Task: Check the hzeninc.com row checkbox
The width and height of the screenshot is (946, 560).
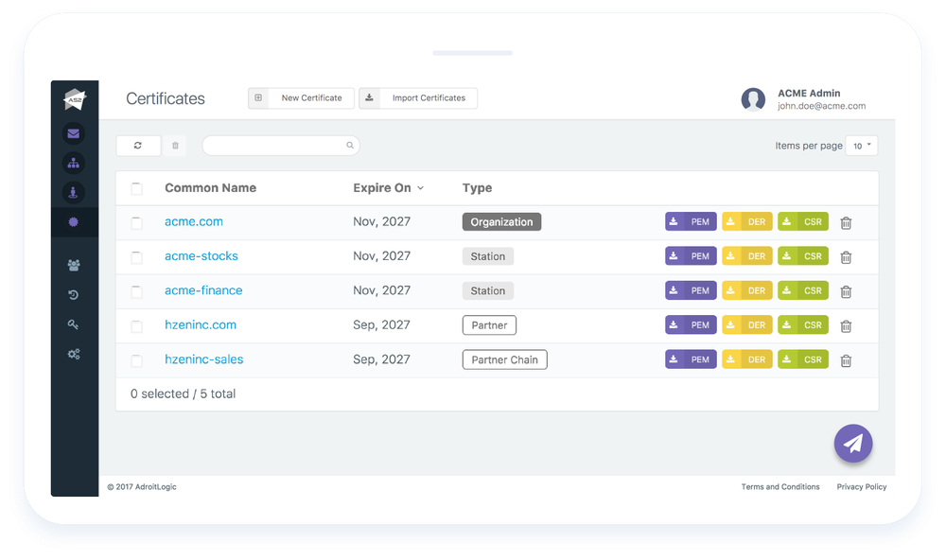Action: click(137, 325)
